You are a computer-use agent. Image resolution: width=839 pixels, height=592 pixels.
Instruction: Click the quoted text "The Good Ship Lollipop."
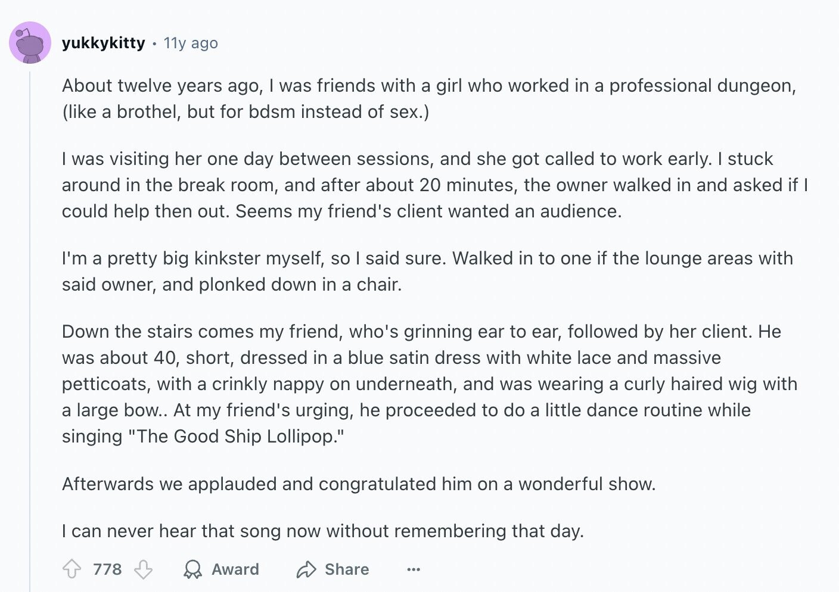pyautogui.click(x=237, y=436)
